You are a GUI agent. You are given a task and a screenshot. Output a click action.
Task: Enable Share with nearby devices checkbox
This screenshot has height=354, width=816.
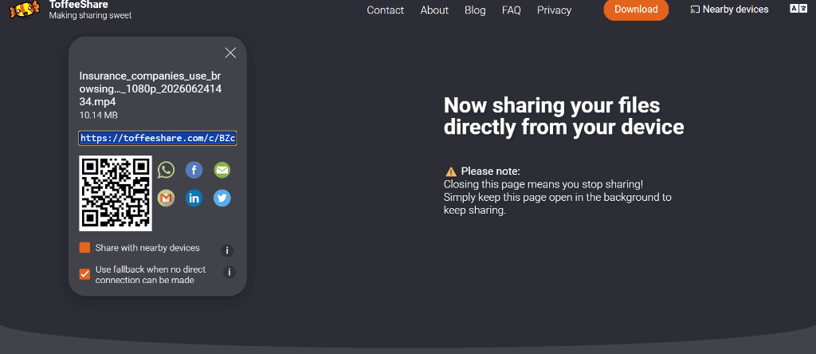(84, 248)
